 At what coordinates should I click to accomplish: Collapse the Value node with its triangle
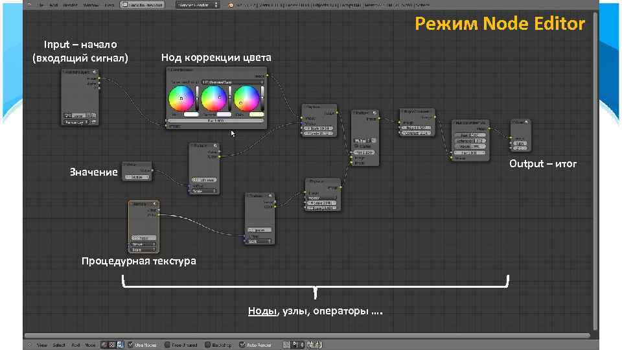click(125, 164)
